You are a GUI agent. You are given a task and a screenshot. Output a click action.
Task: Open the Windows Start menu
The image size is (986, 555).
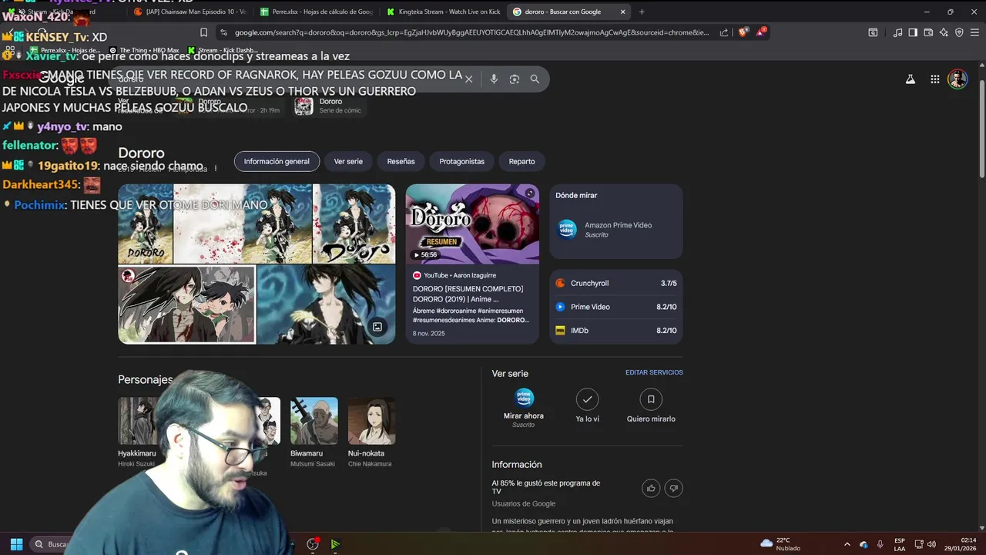[x=16, y=544]
